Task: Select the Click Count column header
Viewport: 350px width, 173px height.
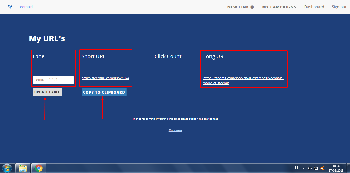Action: [168, 56]
